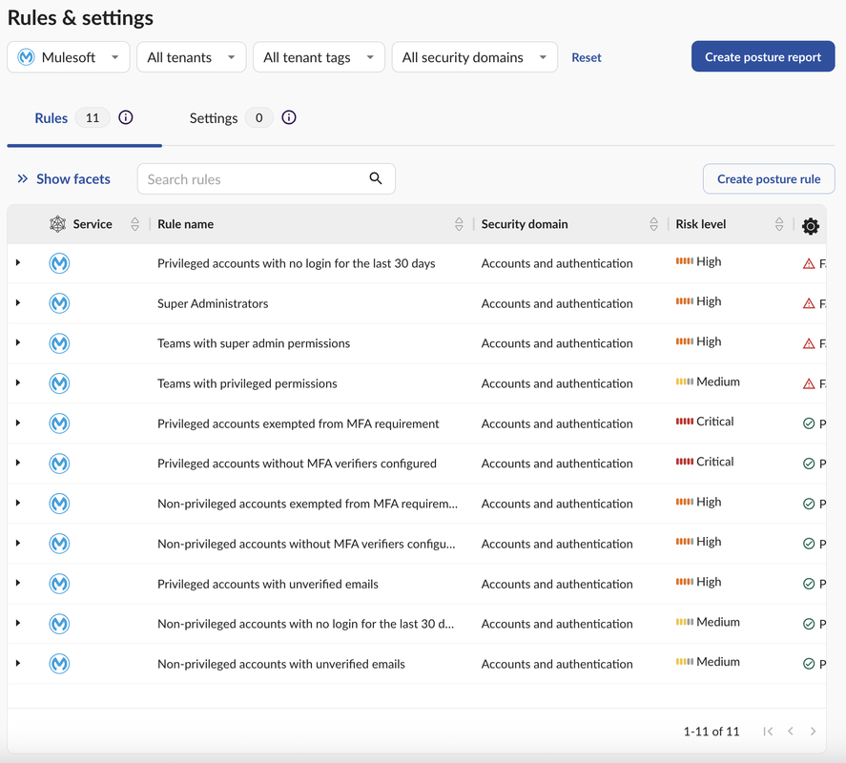
Task: Open All security domains dropdown
Action: click(x=474, y=57)
